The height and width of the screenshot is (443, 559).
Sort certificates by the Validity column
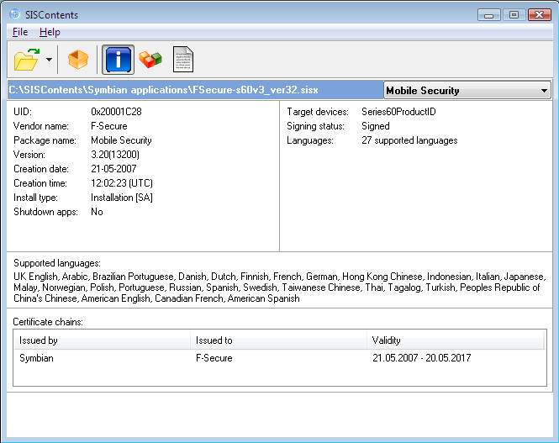pyautogui.click(x=456, y=340)
